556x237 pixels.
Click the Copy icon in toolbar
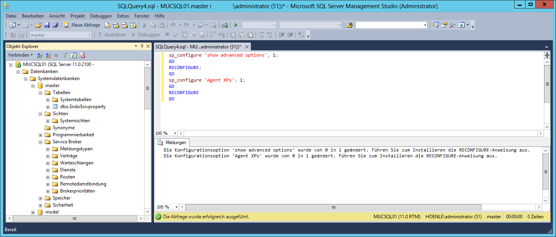coord(153,25)
